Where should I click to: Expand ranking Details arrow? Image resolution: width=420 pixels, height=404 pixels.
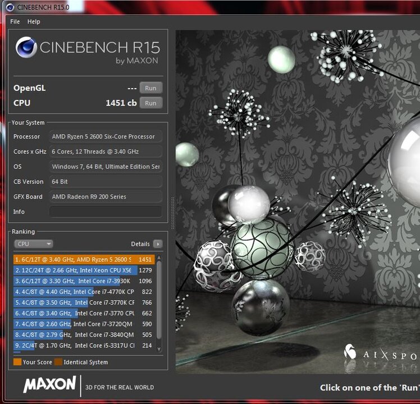pos(158,244)
